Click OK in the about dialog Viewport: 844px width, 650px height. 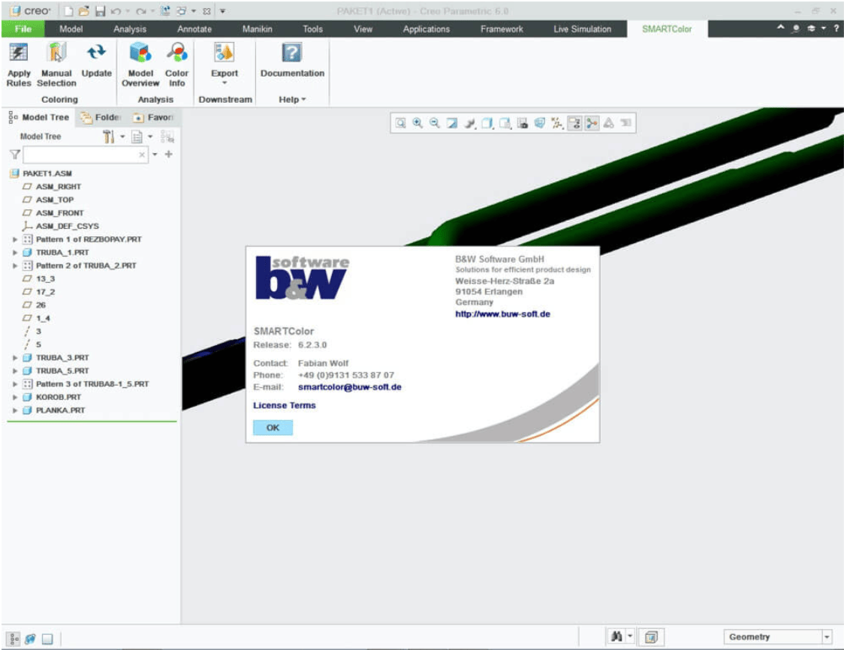point(273,428)
